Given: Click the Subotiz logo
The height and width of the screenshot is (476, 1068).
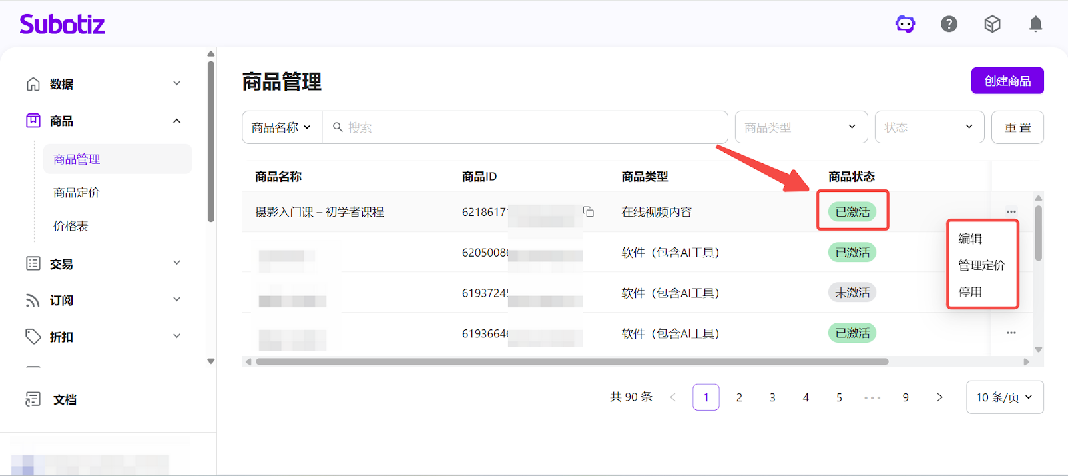Looking at the screenshot, I should (63, 25).
